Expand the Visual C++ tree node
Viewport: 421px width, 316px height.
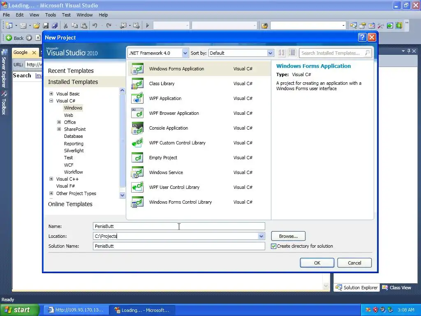pos(51,179)
